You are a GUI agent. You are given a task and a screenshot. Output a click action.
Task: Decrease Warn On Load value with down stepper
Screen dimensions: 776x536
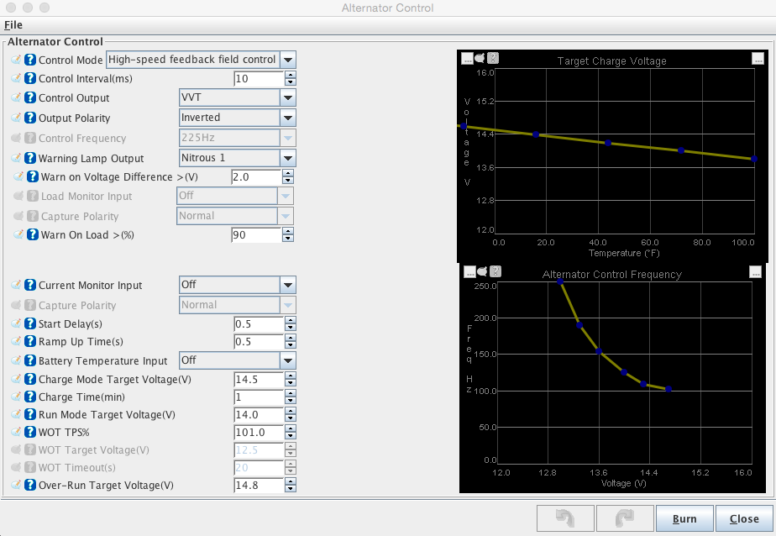290,239
